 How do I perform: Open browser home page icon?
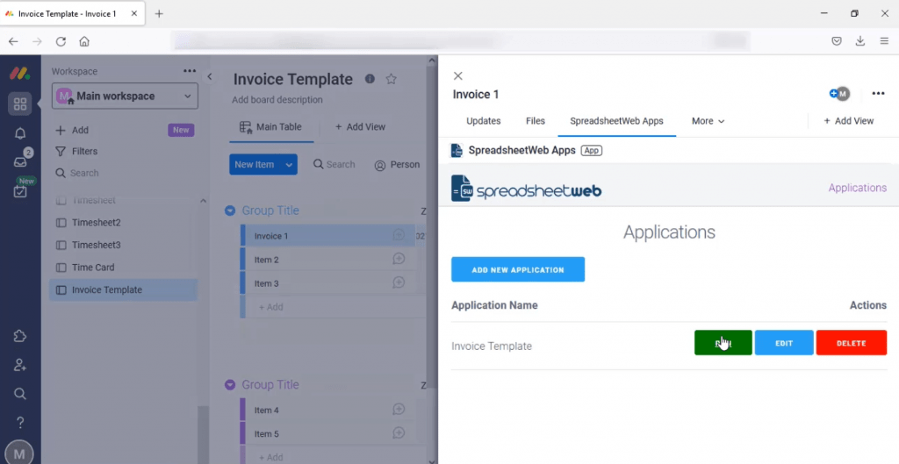84,41
